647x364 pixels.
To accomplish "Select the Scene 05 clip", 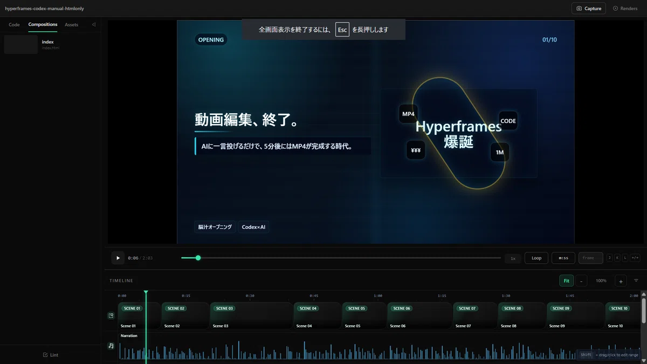I will click(x=364, y=315).
